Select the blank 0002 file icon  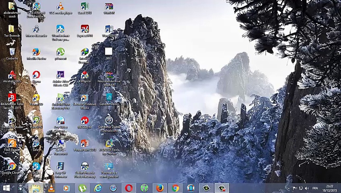tap(109, 54)
